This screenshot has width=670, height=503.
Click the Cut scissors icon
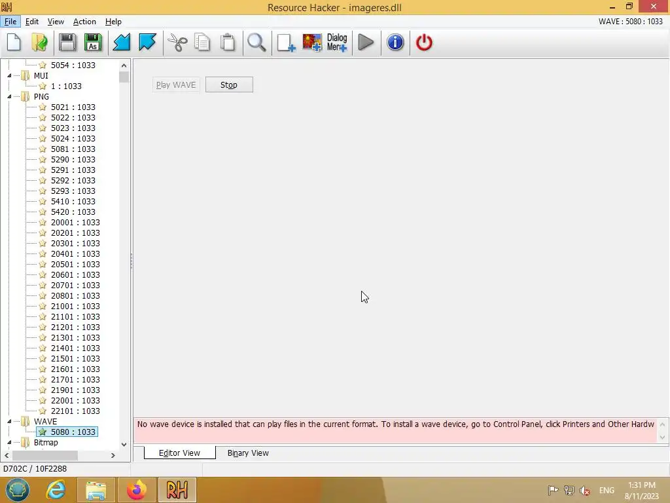(177, 43)
